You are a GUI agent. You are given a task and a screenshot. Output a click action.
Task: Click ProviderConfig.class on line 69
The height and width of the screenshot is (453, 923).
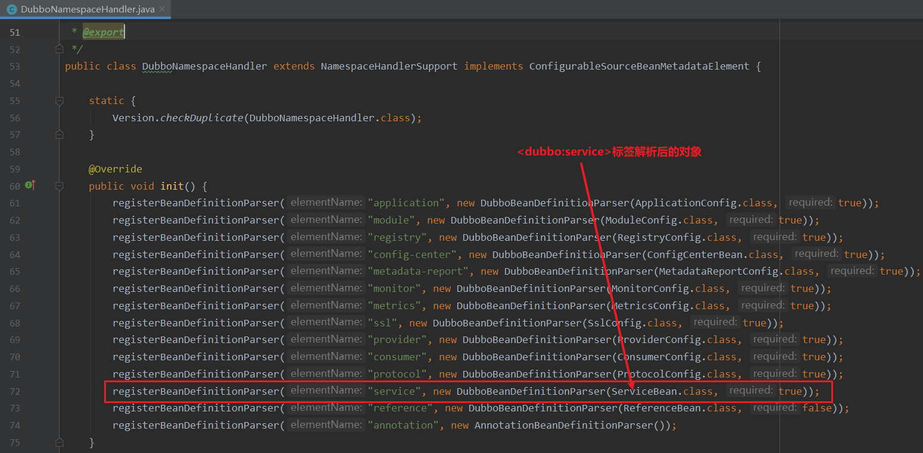[677, 339]
